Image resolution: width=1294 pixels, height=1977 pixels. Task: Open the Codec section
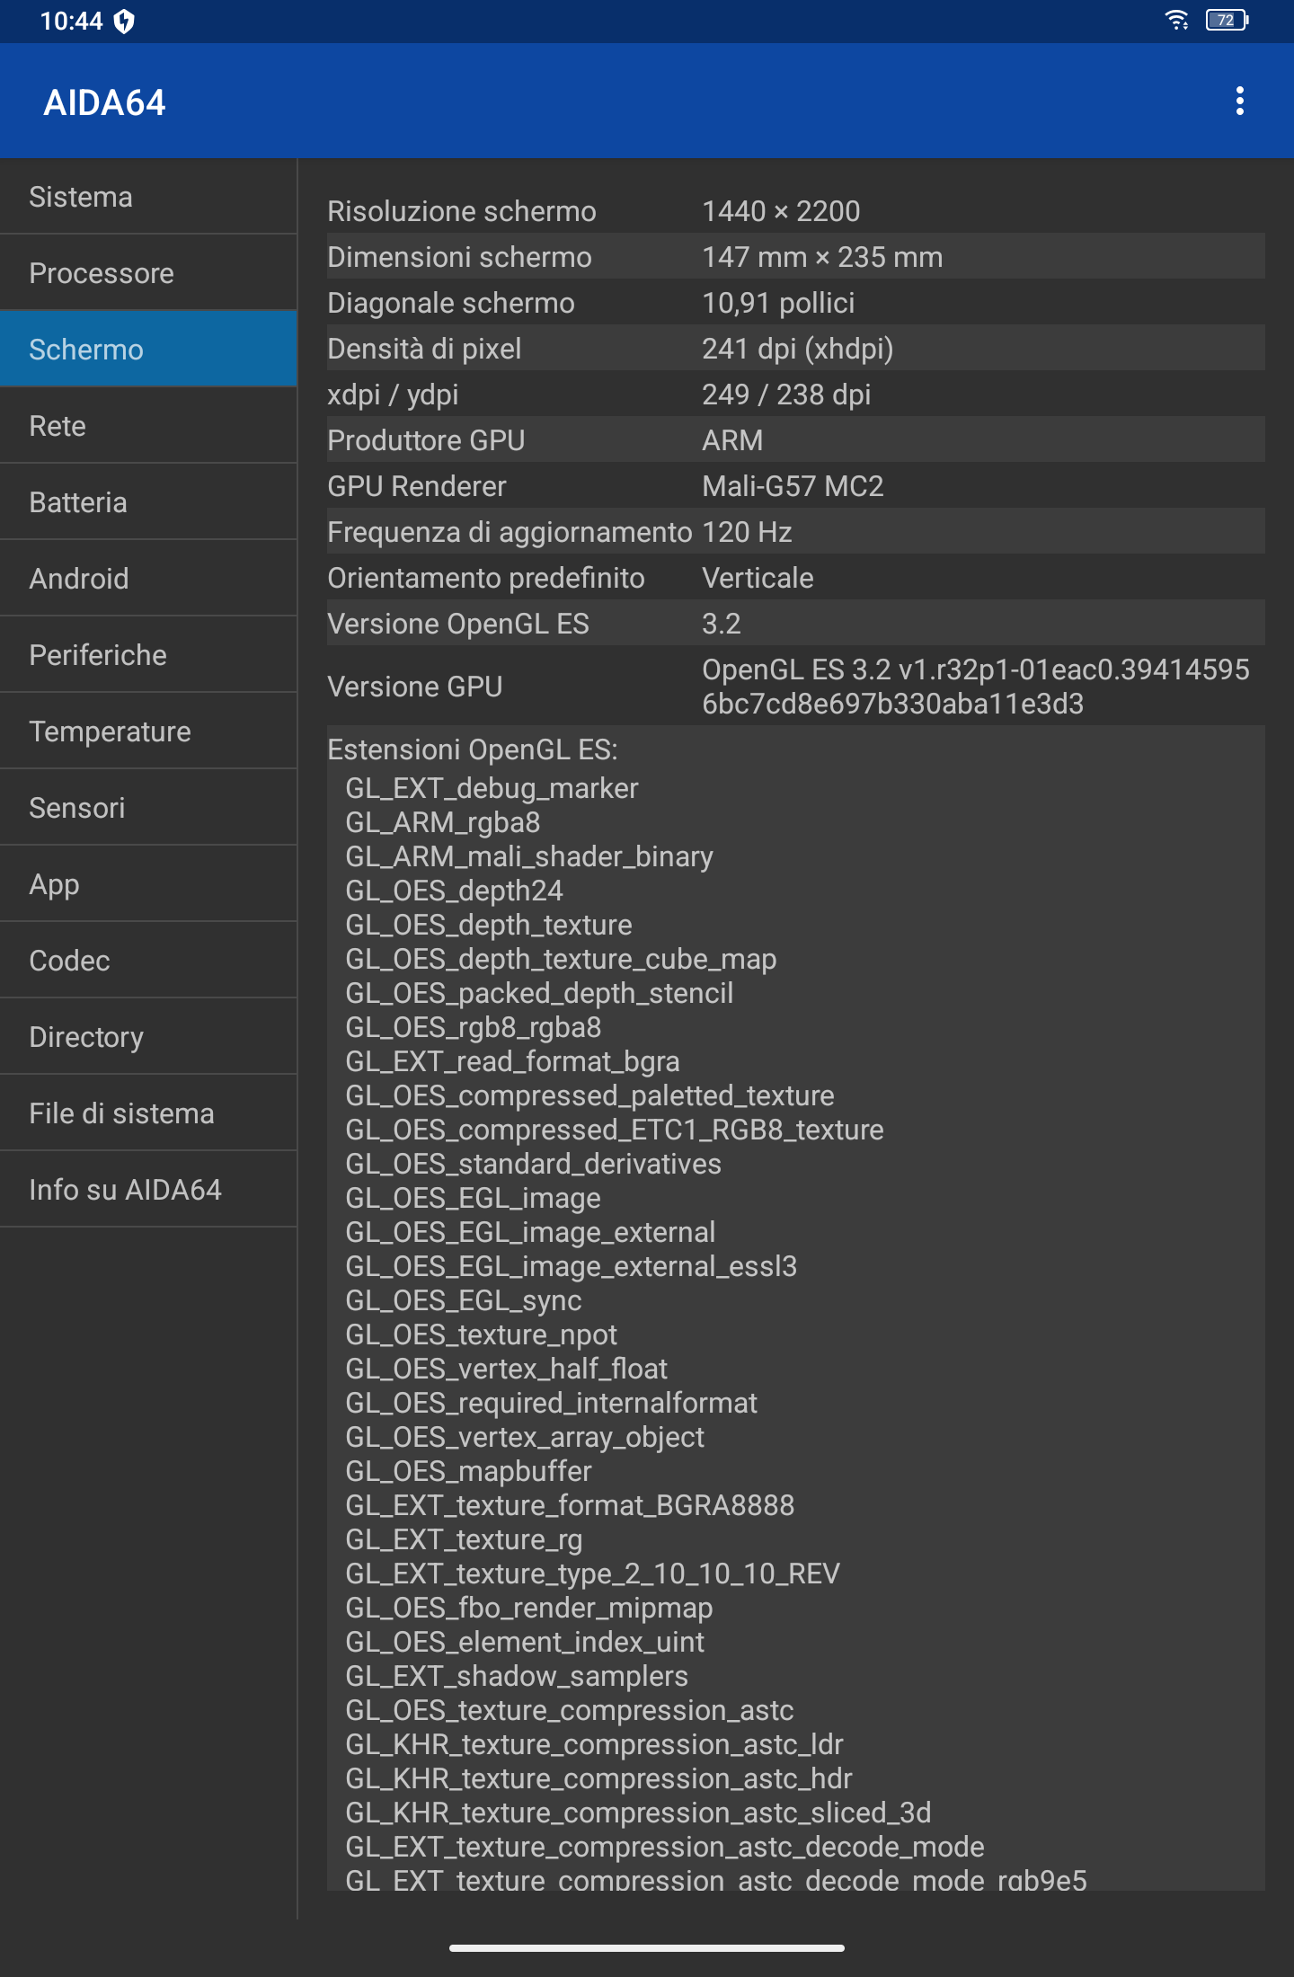148,961
